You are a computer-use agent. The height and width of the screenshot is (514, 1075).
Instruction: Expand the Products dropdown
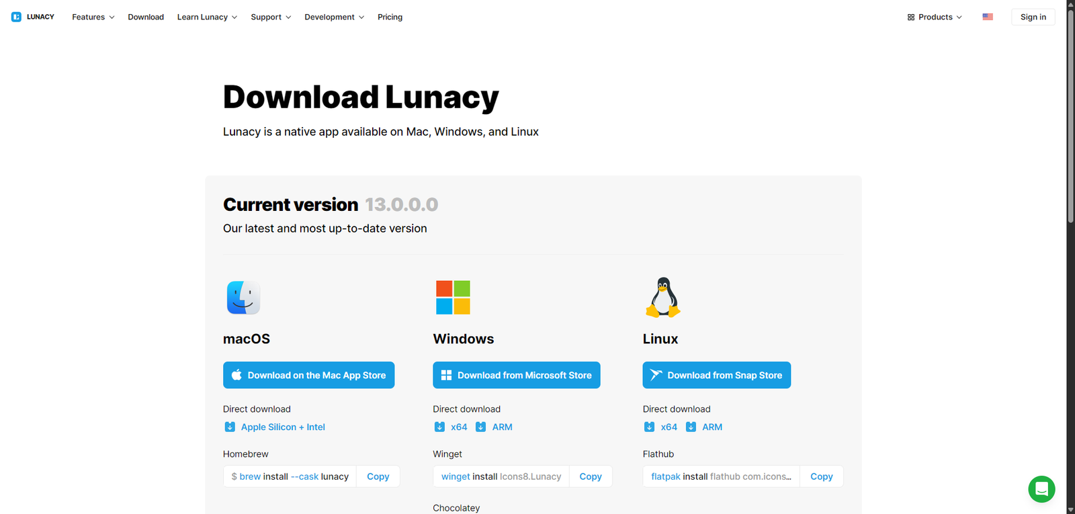(935, 17)
